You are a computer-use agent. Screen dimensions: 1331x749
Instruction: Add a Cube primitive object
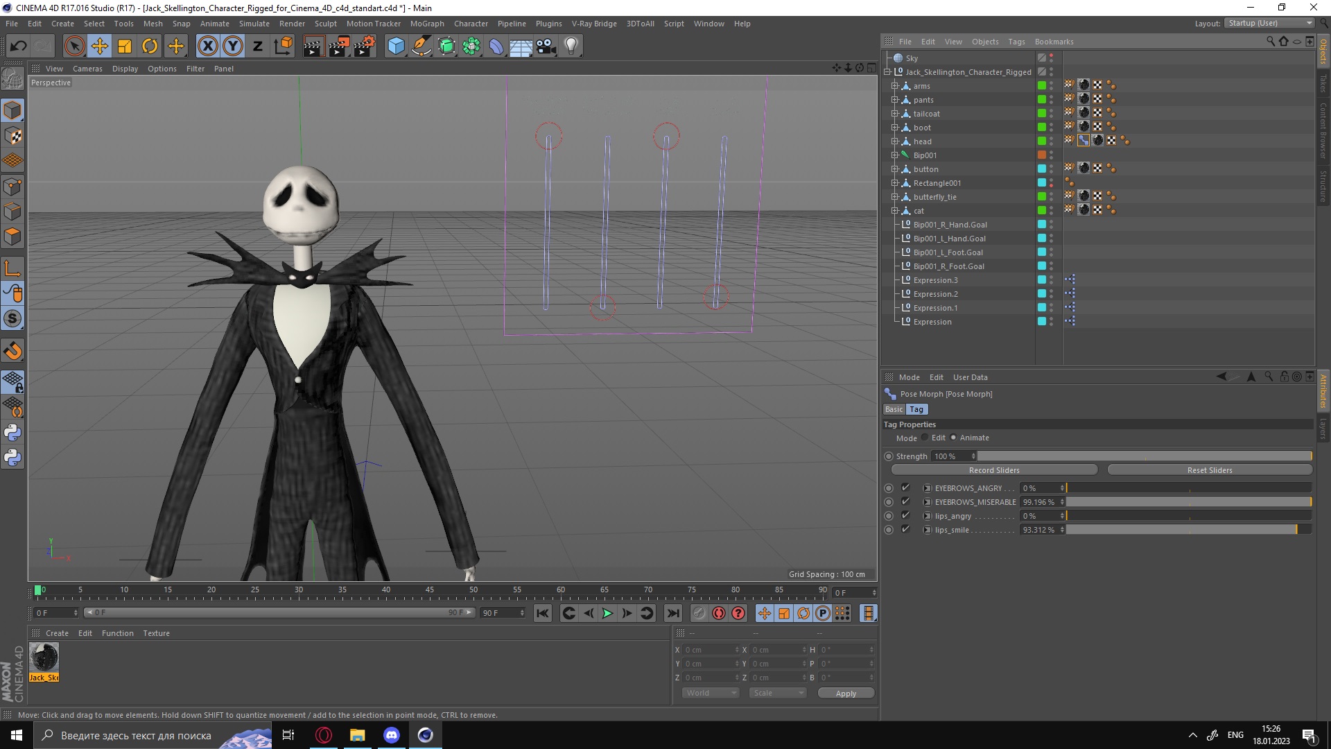[x=396, y=46]
